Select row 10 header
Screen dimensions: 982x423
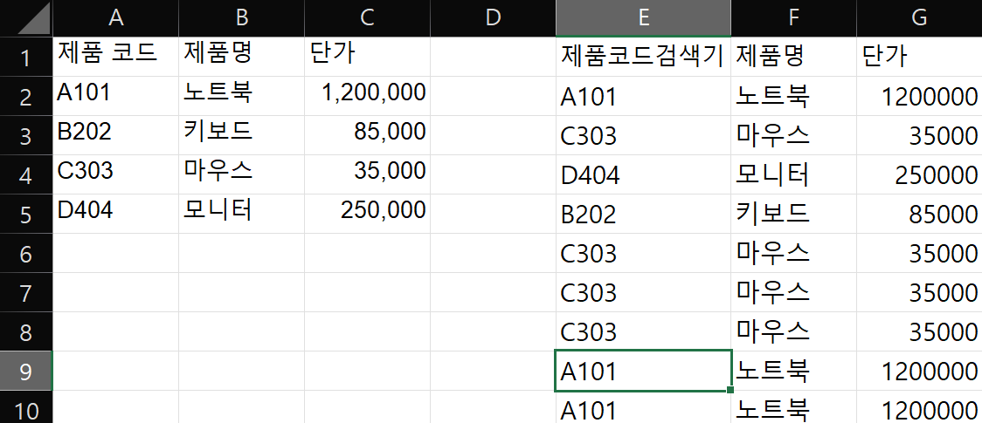coord(26,407)
